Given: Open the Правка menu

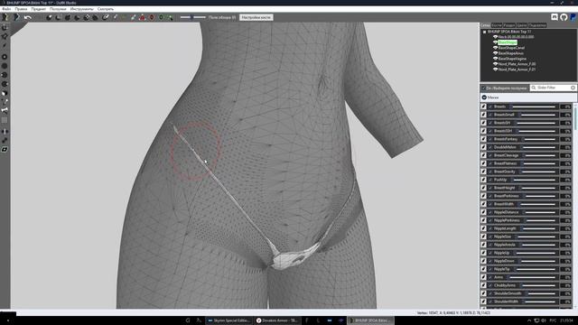Looking at the screenshot, I should (21, 9).
